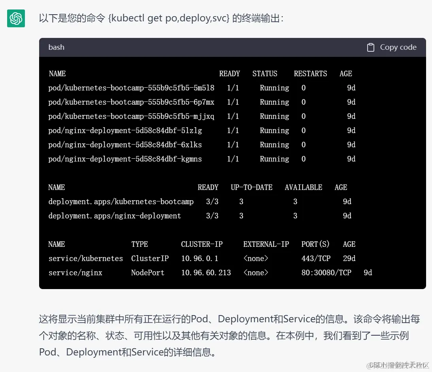Expand the deployment.apps/nginx-deployment row
Viewport: 432px width, 372px height.
(x=115, y=216)
